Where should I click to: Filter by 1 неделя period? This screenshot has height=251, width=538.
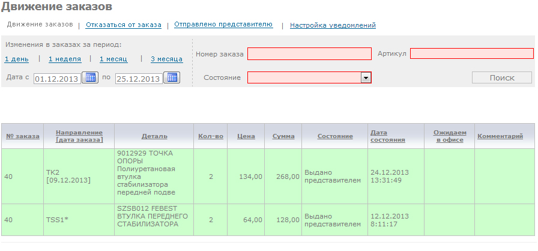point(65,59)
